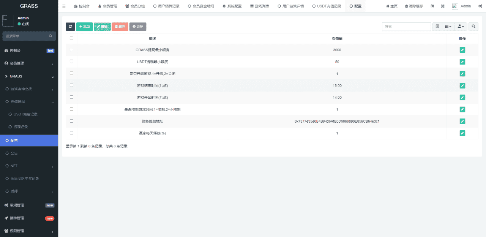Click edit pencil icon for 游戏结束时间 row
486x237 pixels.
pos(462,85)
